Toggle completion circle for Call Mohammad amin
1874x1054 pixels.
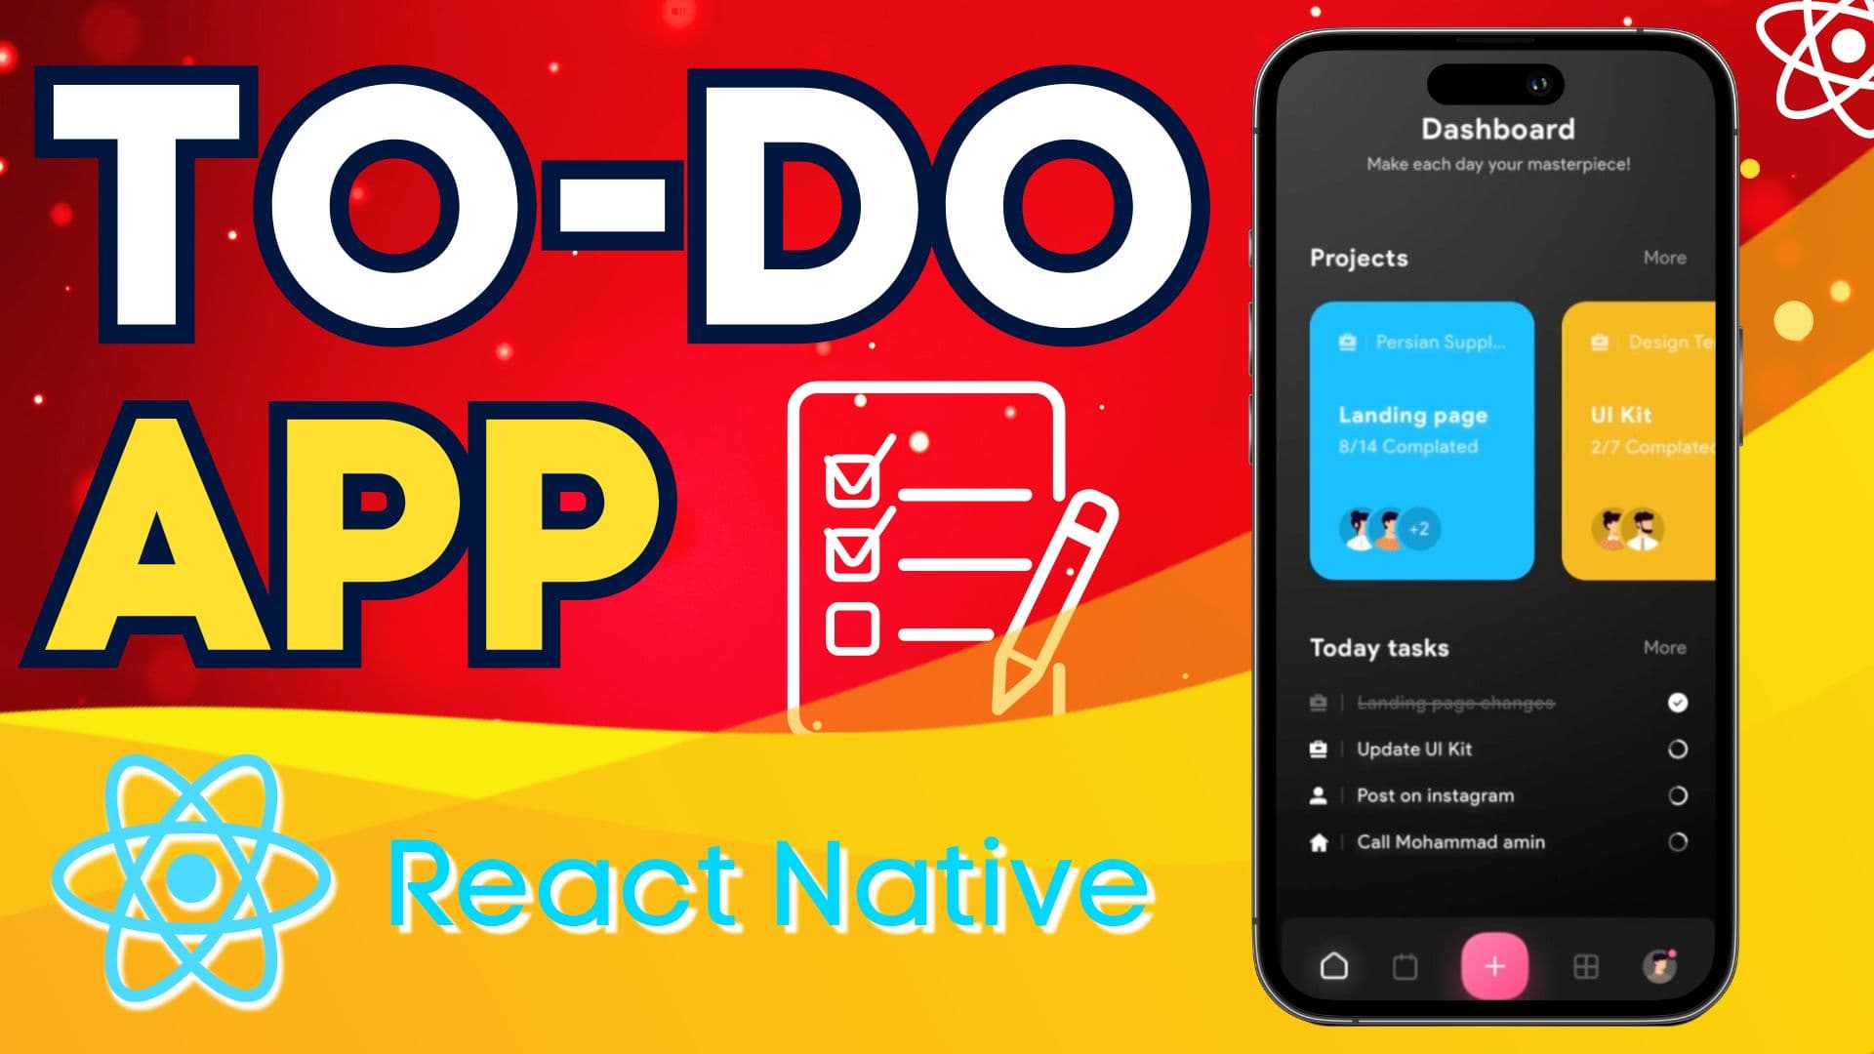pyautogui.click(x=1677, y=841)
